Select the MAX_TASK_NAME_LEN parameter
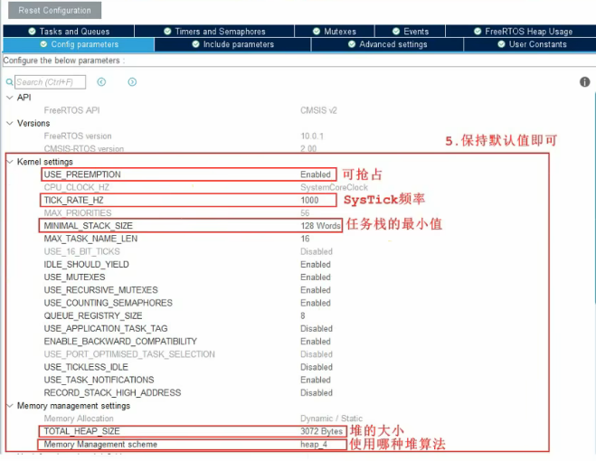Screen dimensions: 596x461 tap(90, 239)
